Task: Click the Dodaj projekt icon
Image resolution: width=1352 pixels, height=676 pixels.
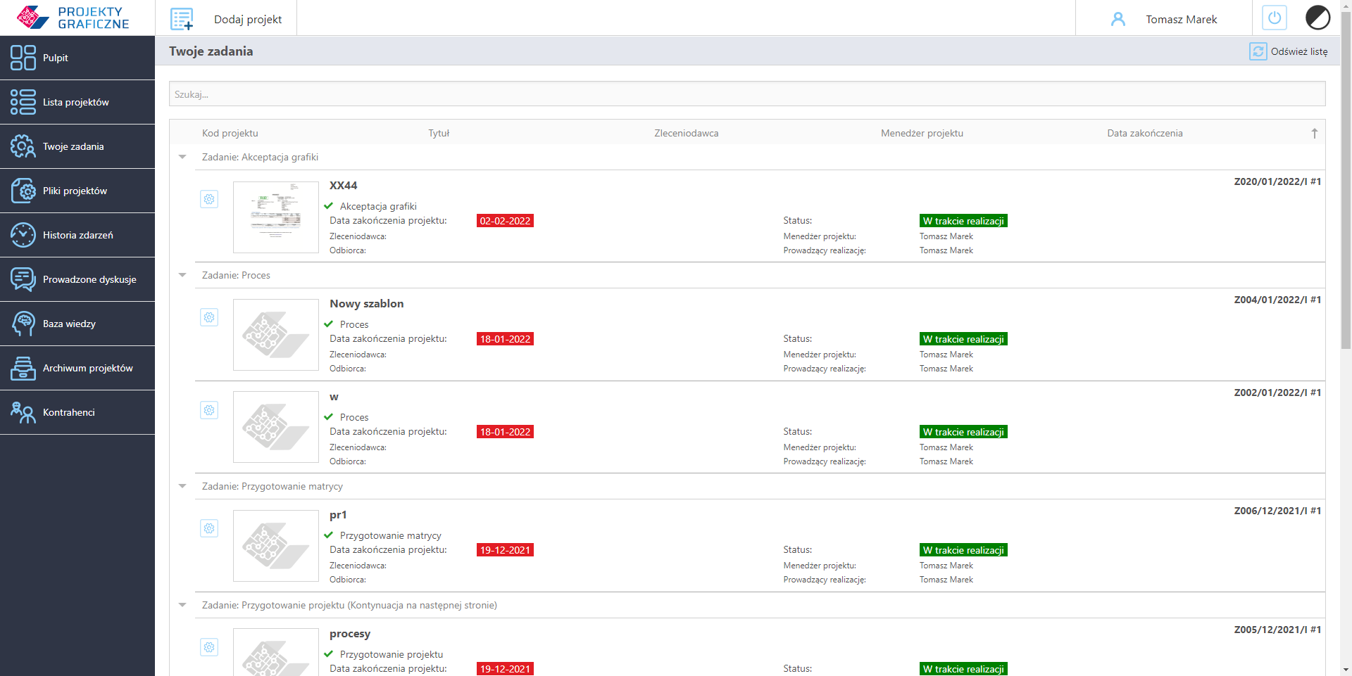Action: click(182, 19)
